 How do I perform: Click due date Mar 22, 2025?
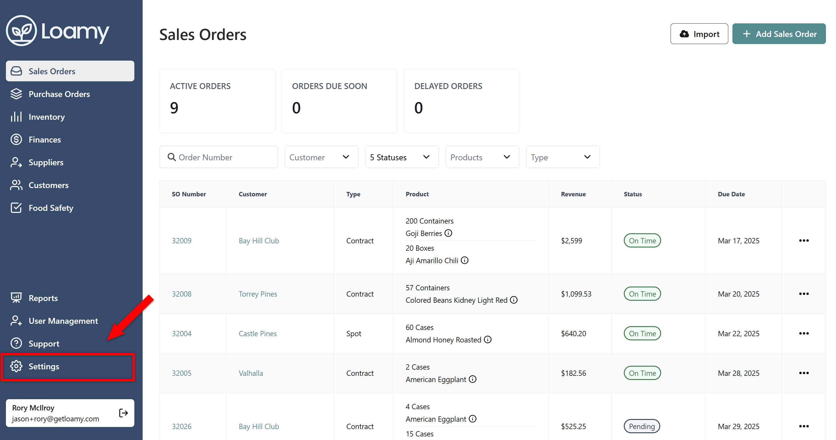738,333
